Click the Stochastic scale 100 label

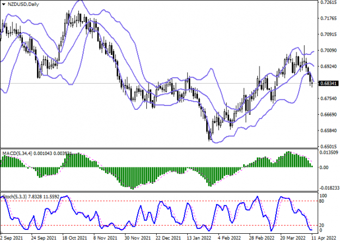click(x=323, y=196)
